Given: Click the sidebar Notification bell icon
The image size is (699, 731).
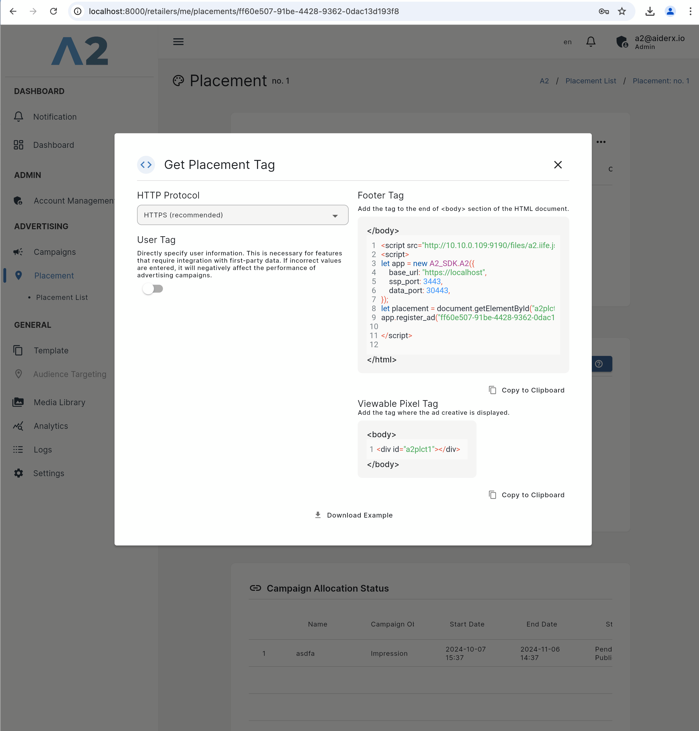Looking at the screenshot, I should click(x=19, y=117).
